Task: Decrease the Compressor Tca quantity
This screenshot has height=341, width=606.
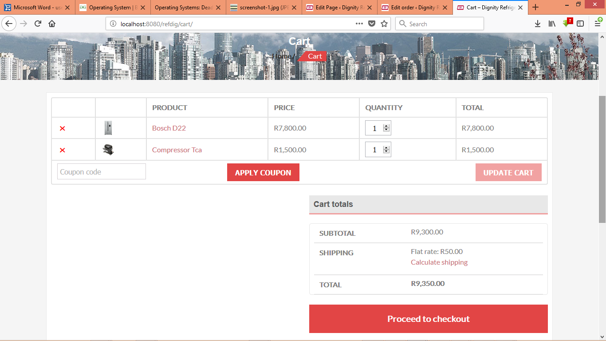Action: pyautogui.click(x=386, y=152)
